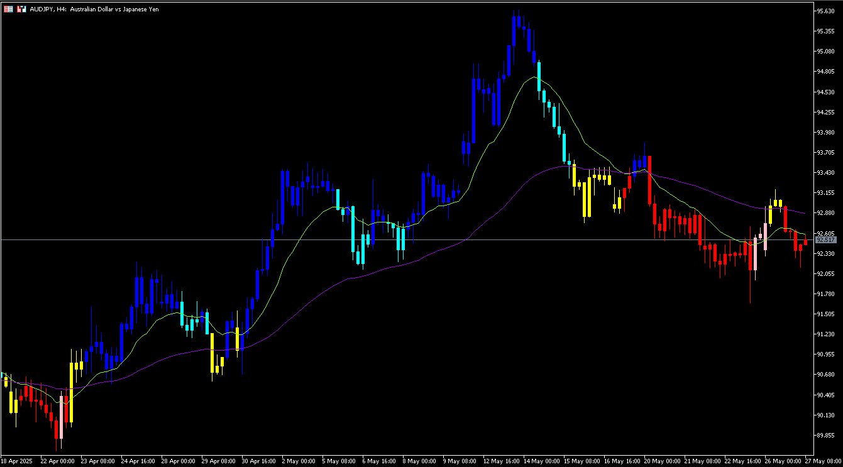Image resolution: width=843 pixels, height=467 pixels.
Task: Click the current price tag 92.517
Action: click(x=824, y=239)
